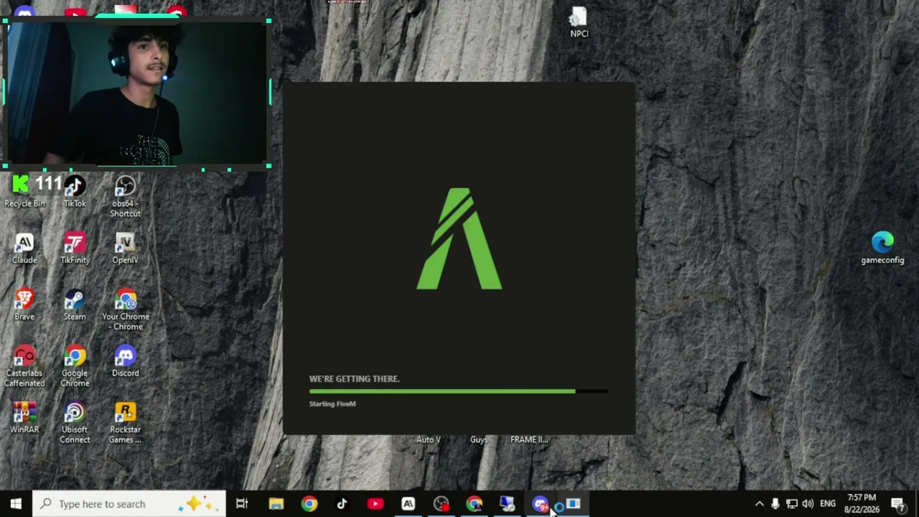Screen dimensions: 919x517
Task: Switch to OBS Studio in the taskbar
Action: tap(441, 504)
